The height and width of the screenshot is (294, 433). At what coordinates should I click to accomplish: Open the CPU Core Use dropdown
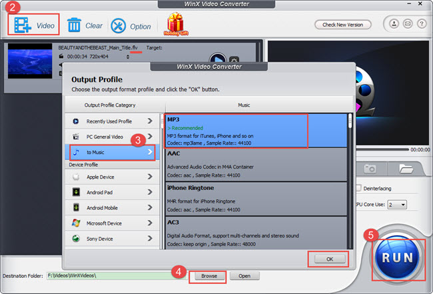point(397,205)
